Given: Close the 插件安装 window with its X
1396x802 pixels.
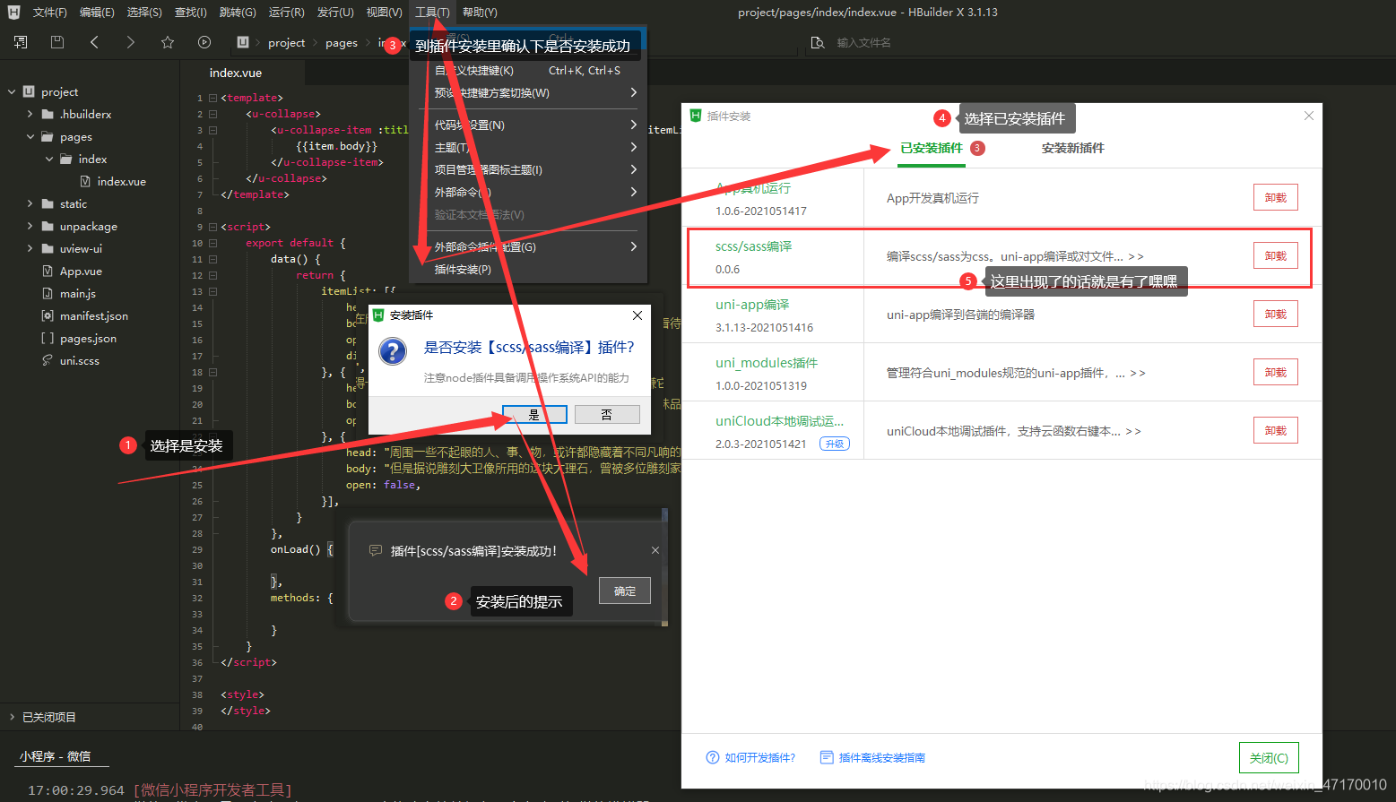Looking at the screenshot, I should point(1309,116).
